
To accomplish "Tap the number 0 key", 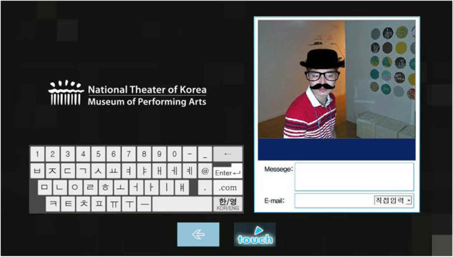I will 174,154.
